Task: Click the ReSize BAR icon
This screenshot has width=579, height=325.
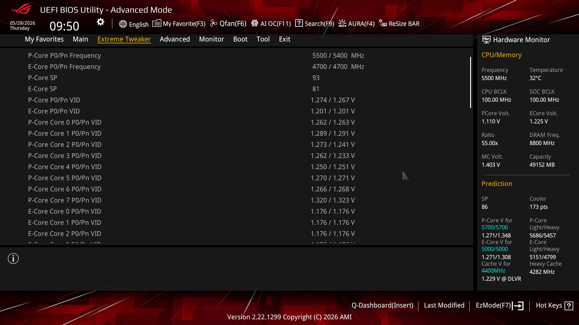Action: pos(383,23)
